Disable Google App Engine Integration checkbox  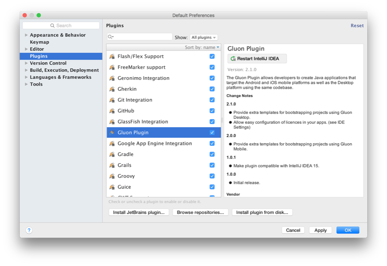click(212, 143)
